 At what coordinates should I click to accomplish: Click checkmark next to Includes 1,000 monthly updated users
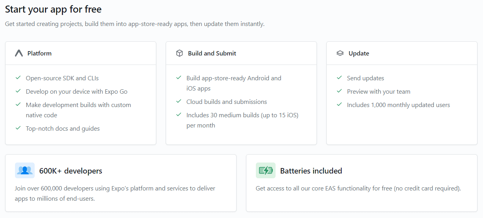tap(339, 105)
